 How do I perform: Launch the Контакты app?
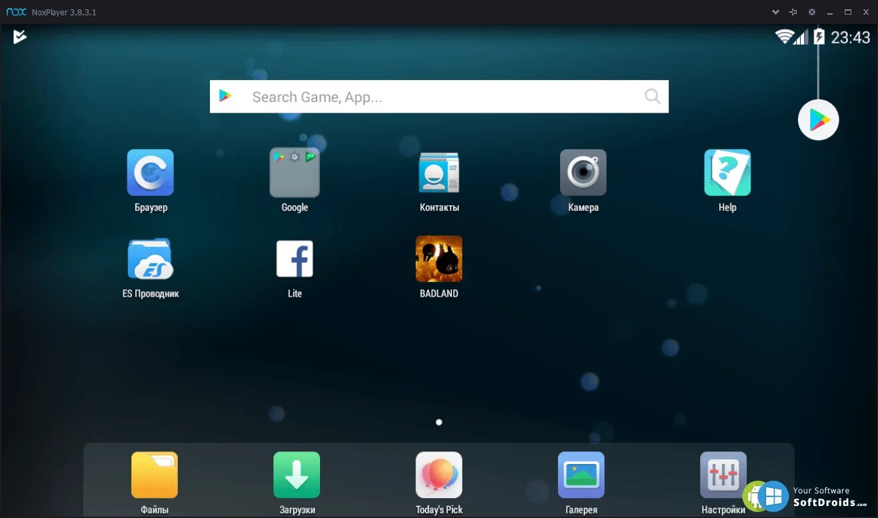(x=439, y=173)
